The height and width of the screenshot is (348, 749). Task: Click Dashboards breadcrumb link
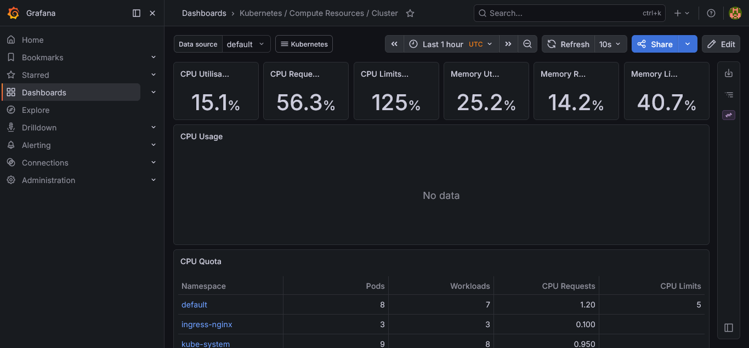coord(204,13)
